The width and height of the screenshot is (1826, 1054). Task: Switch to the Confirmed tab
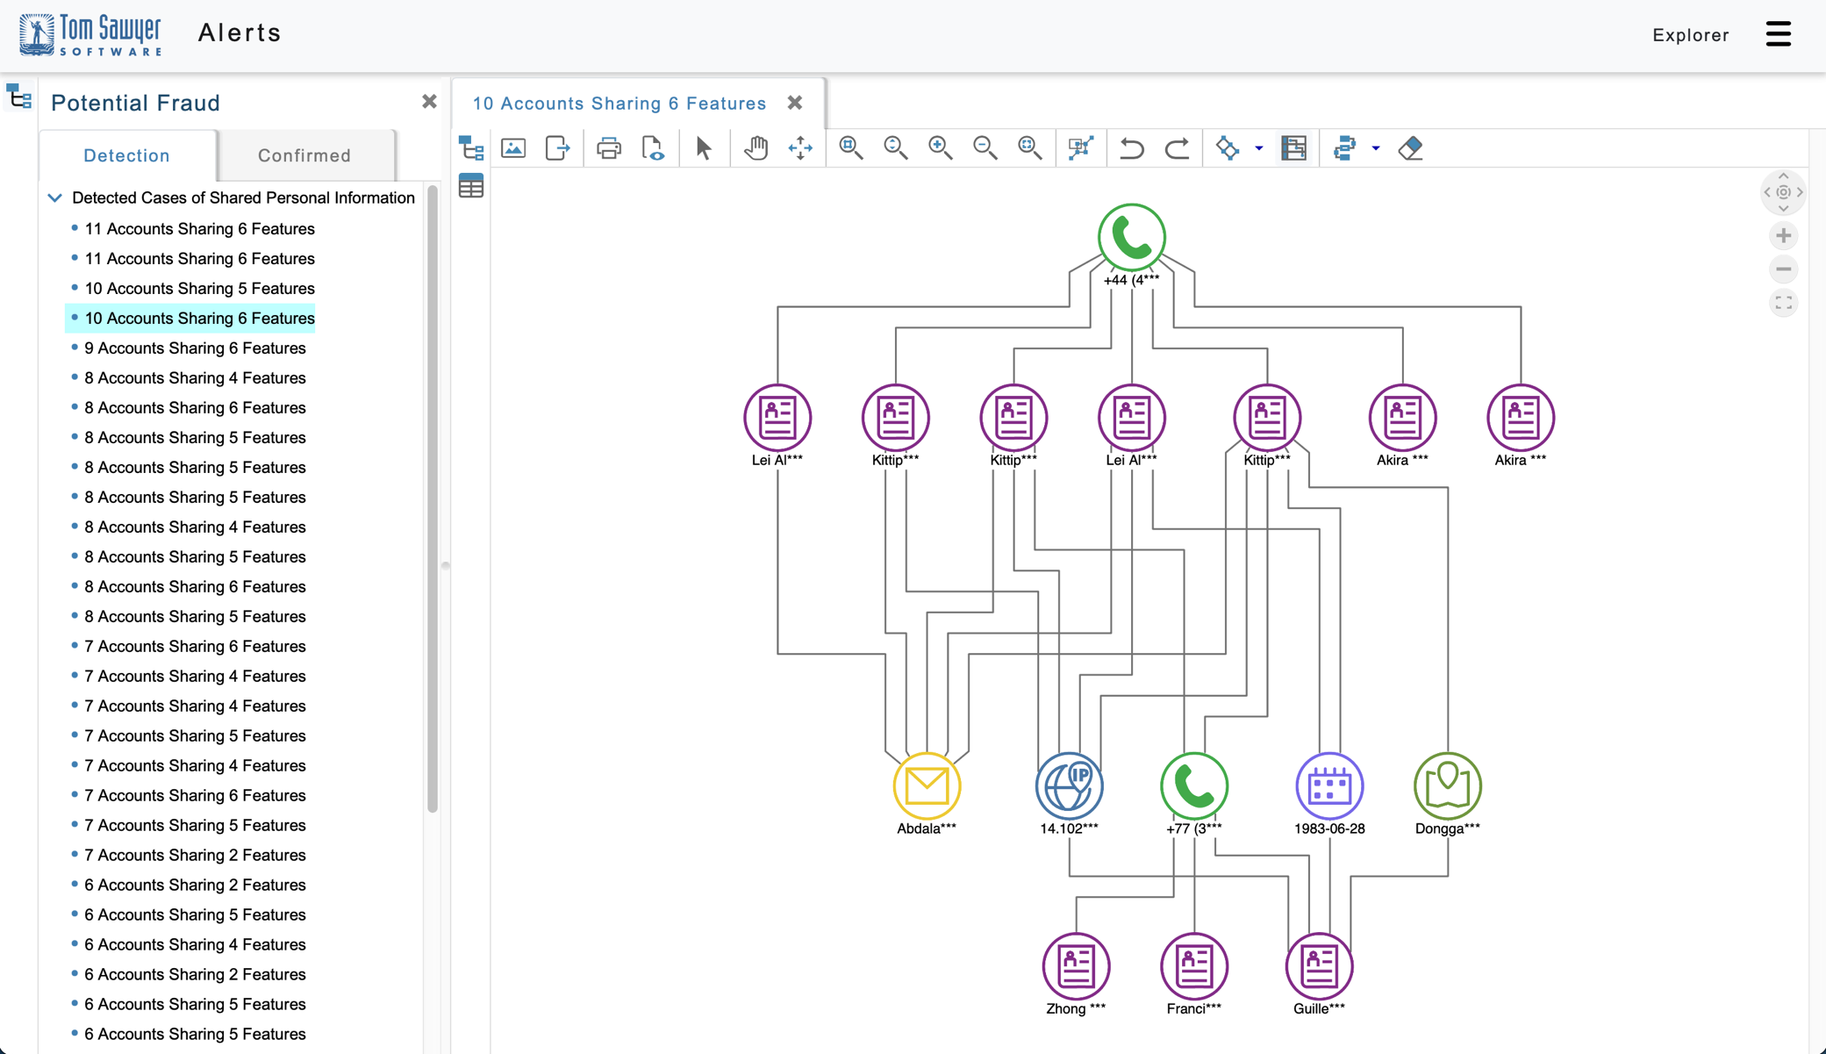pos(304,155)
